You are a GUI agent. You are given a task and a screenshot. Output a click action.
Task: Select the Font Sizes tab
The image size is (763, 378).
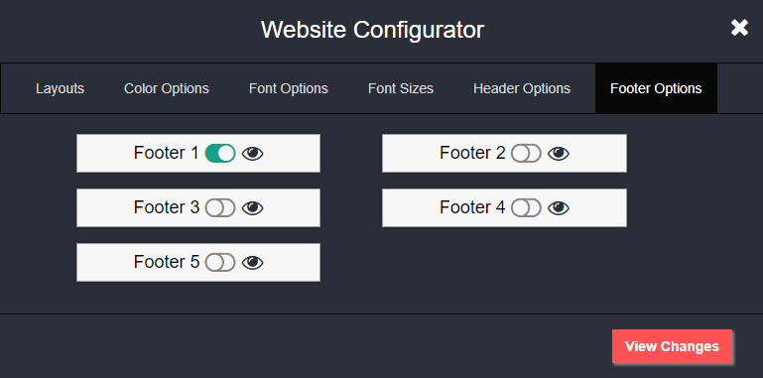[x=401, y=88]
